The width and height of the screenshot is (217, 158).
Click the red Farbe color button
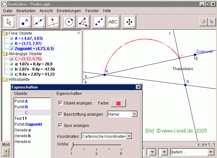point(118,103)
